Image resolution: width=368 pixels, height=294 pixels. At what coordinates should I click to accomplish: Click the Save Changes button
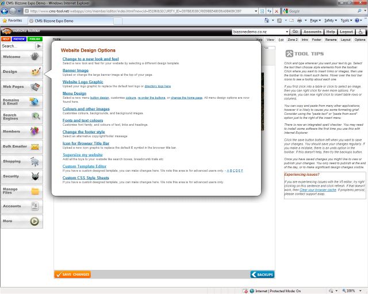(x=72, y=274)
